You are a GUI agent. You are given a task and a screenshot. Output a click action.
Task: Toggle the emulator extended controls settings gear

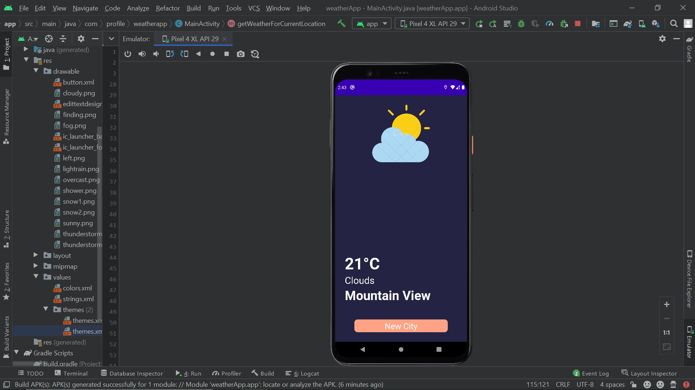coord(662,39)
